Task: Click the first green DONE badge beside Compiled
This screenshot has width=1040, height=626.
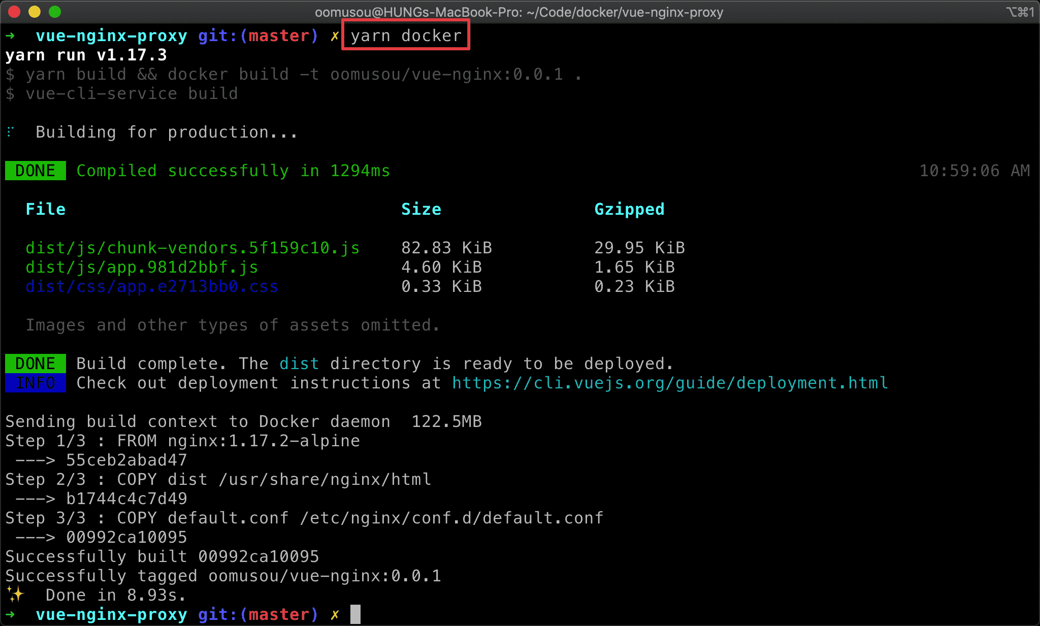Action: click(36, 171)
